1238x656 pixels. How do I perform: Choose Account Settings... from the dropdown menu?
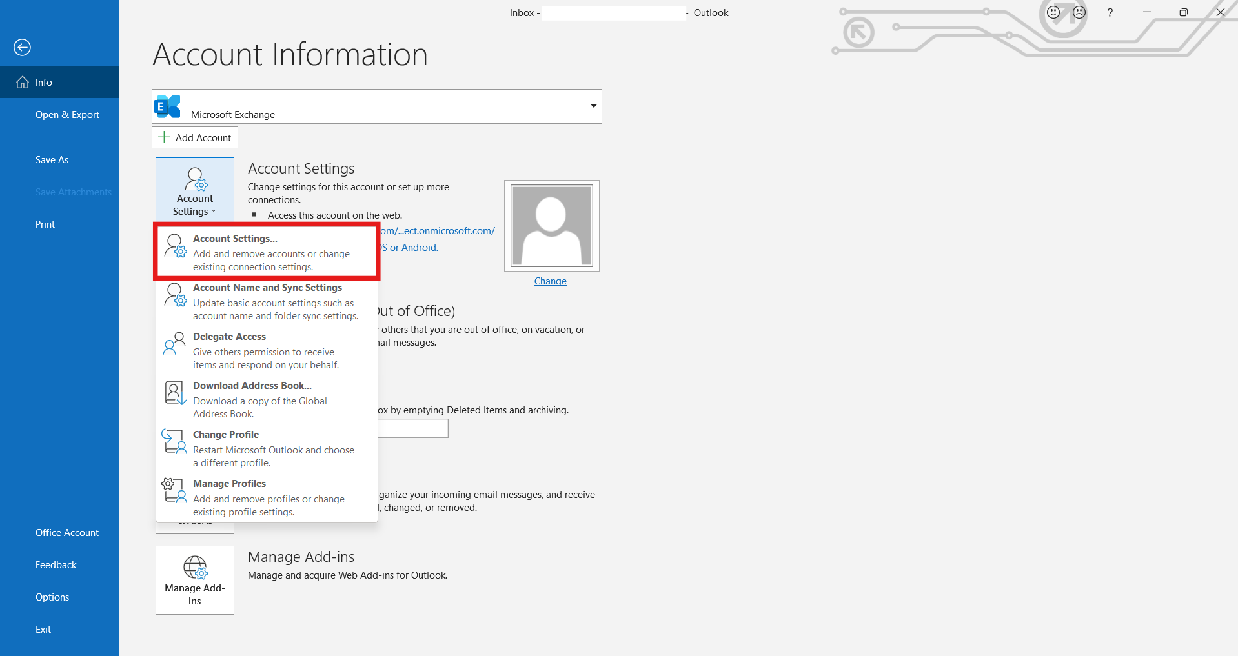[x=267, y=252]
